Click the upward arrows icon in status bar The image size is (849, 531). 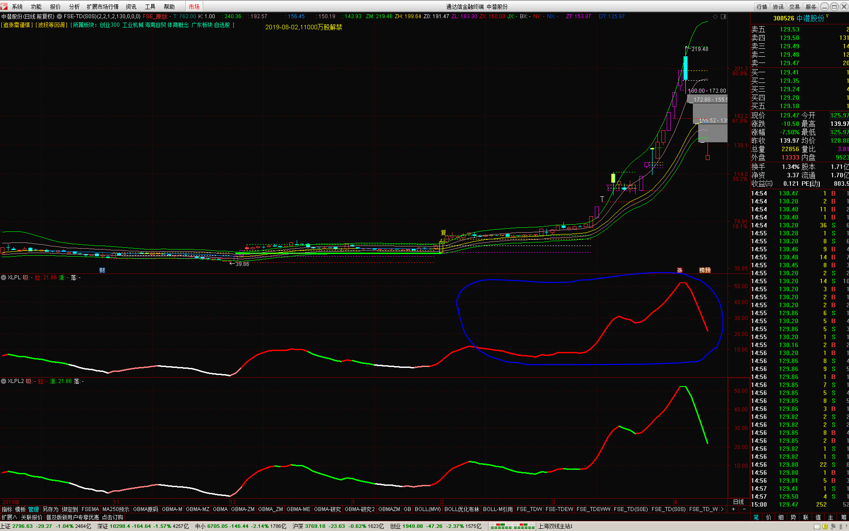click(841, 527)
